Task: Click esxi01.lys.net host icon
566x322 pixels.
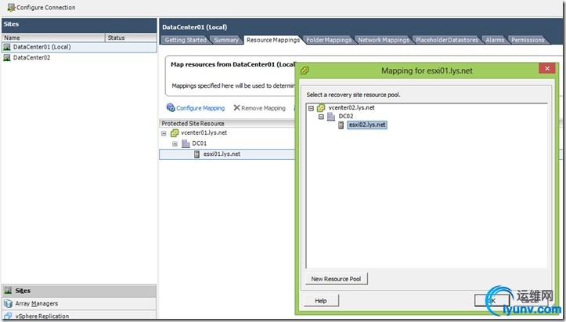Action: click(196, 154)
